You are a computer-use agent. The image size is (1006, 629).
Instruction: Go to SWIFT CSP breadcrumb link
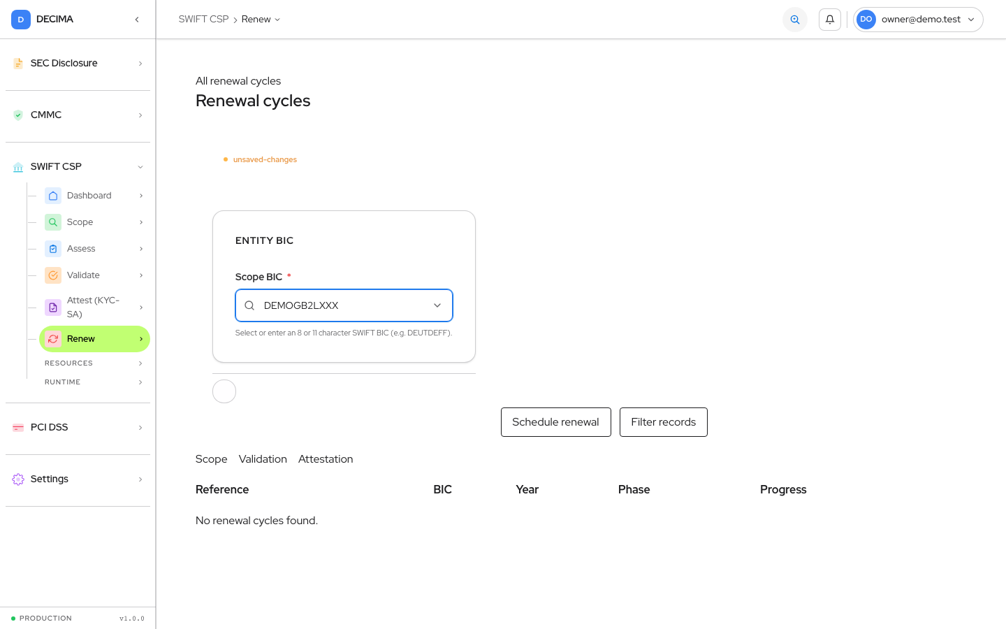point(203,20)
